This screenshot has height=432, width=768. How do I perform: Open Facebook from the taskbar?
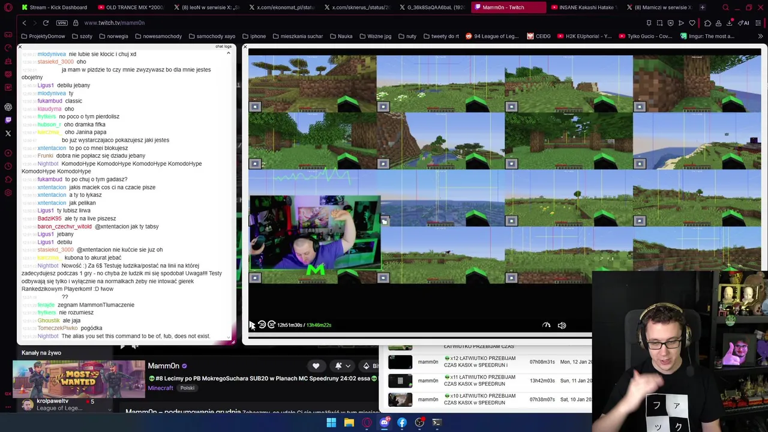coord(402,422)
